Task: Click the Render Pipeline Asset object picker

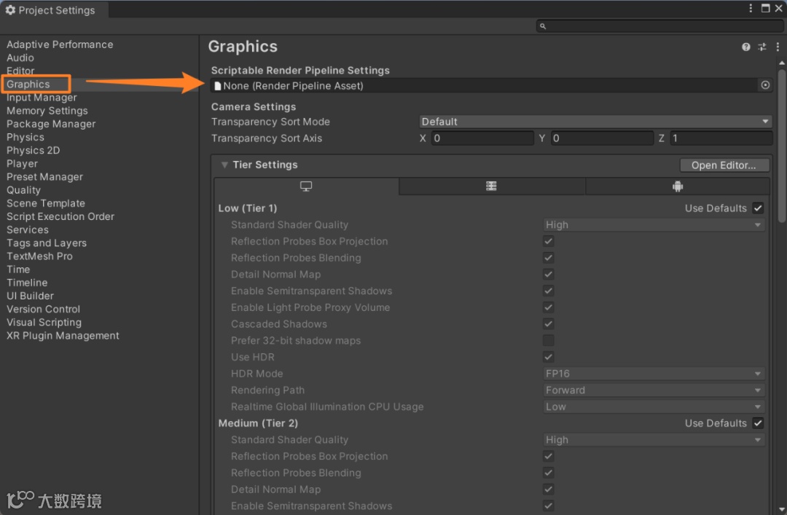Action: click(x=765, y=85)
